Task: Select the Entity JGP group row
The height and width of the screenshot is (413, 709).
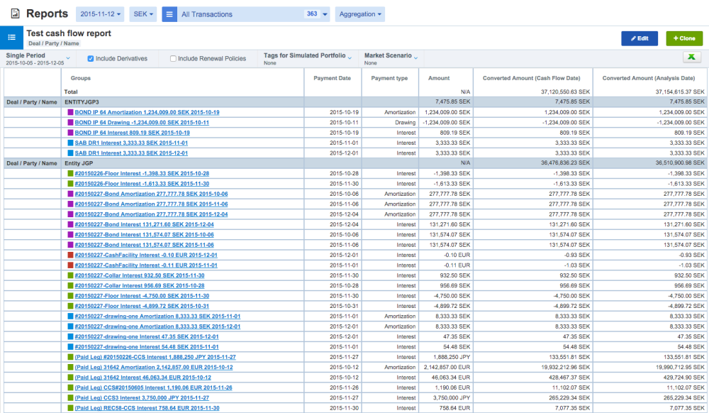Action: click(356, 163)
